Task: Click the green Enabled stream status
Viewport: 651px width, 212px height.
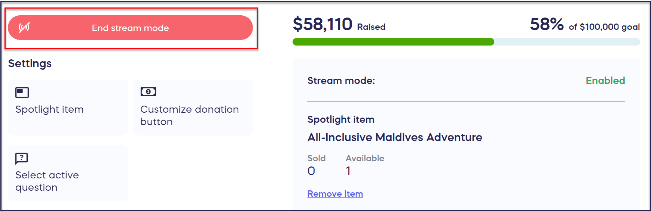Action: [x=605, y=81]
